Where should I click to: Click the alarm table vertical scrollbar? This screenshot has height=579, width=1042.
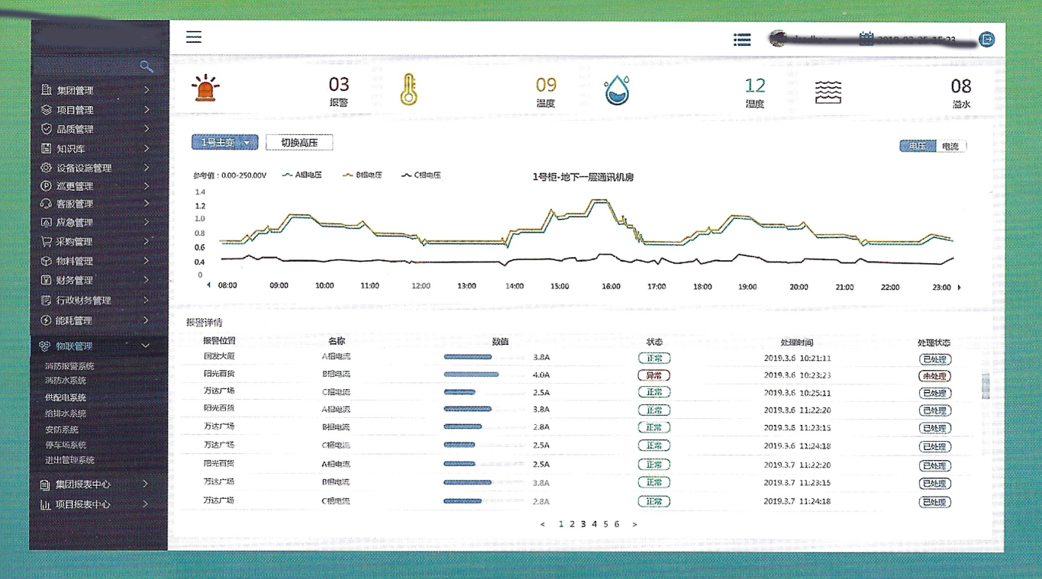point(986,386)
